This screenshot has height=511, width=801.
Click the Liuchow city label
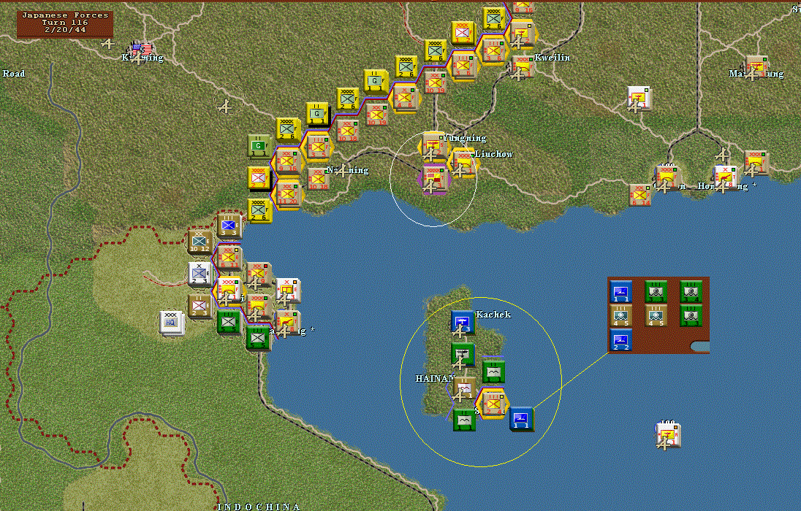[494, 153]
